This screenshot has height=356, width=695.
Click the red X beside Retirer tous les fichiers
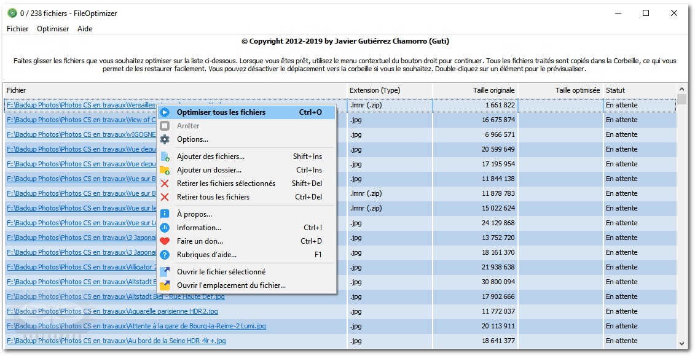click(x=165, y=197)
